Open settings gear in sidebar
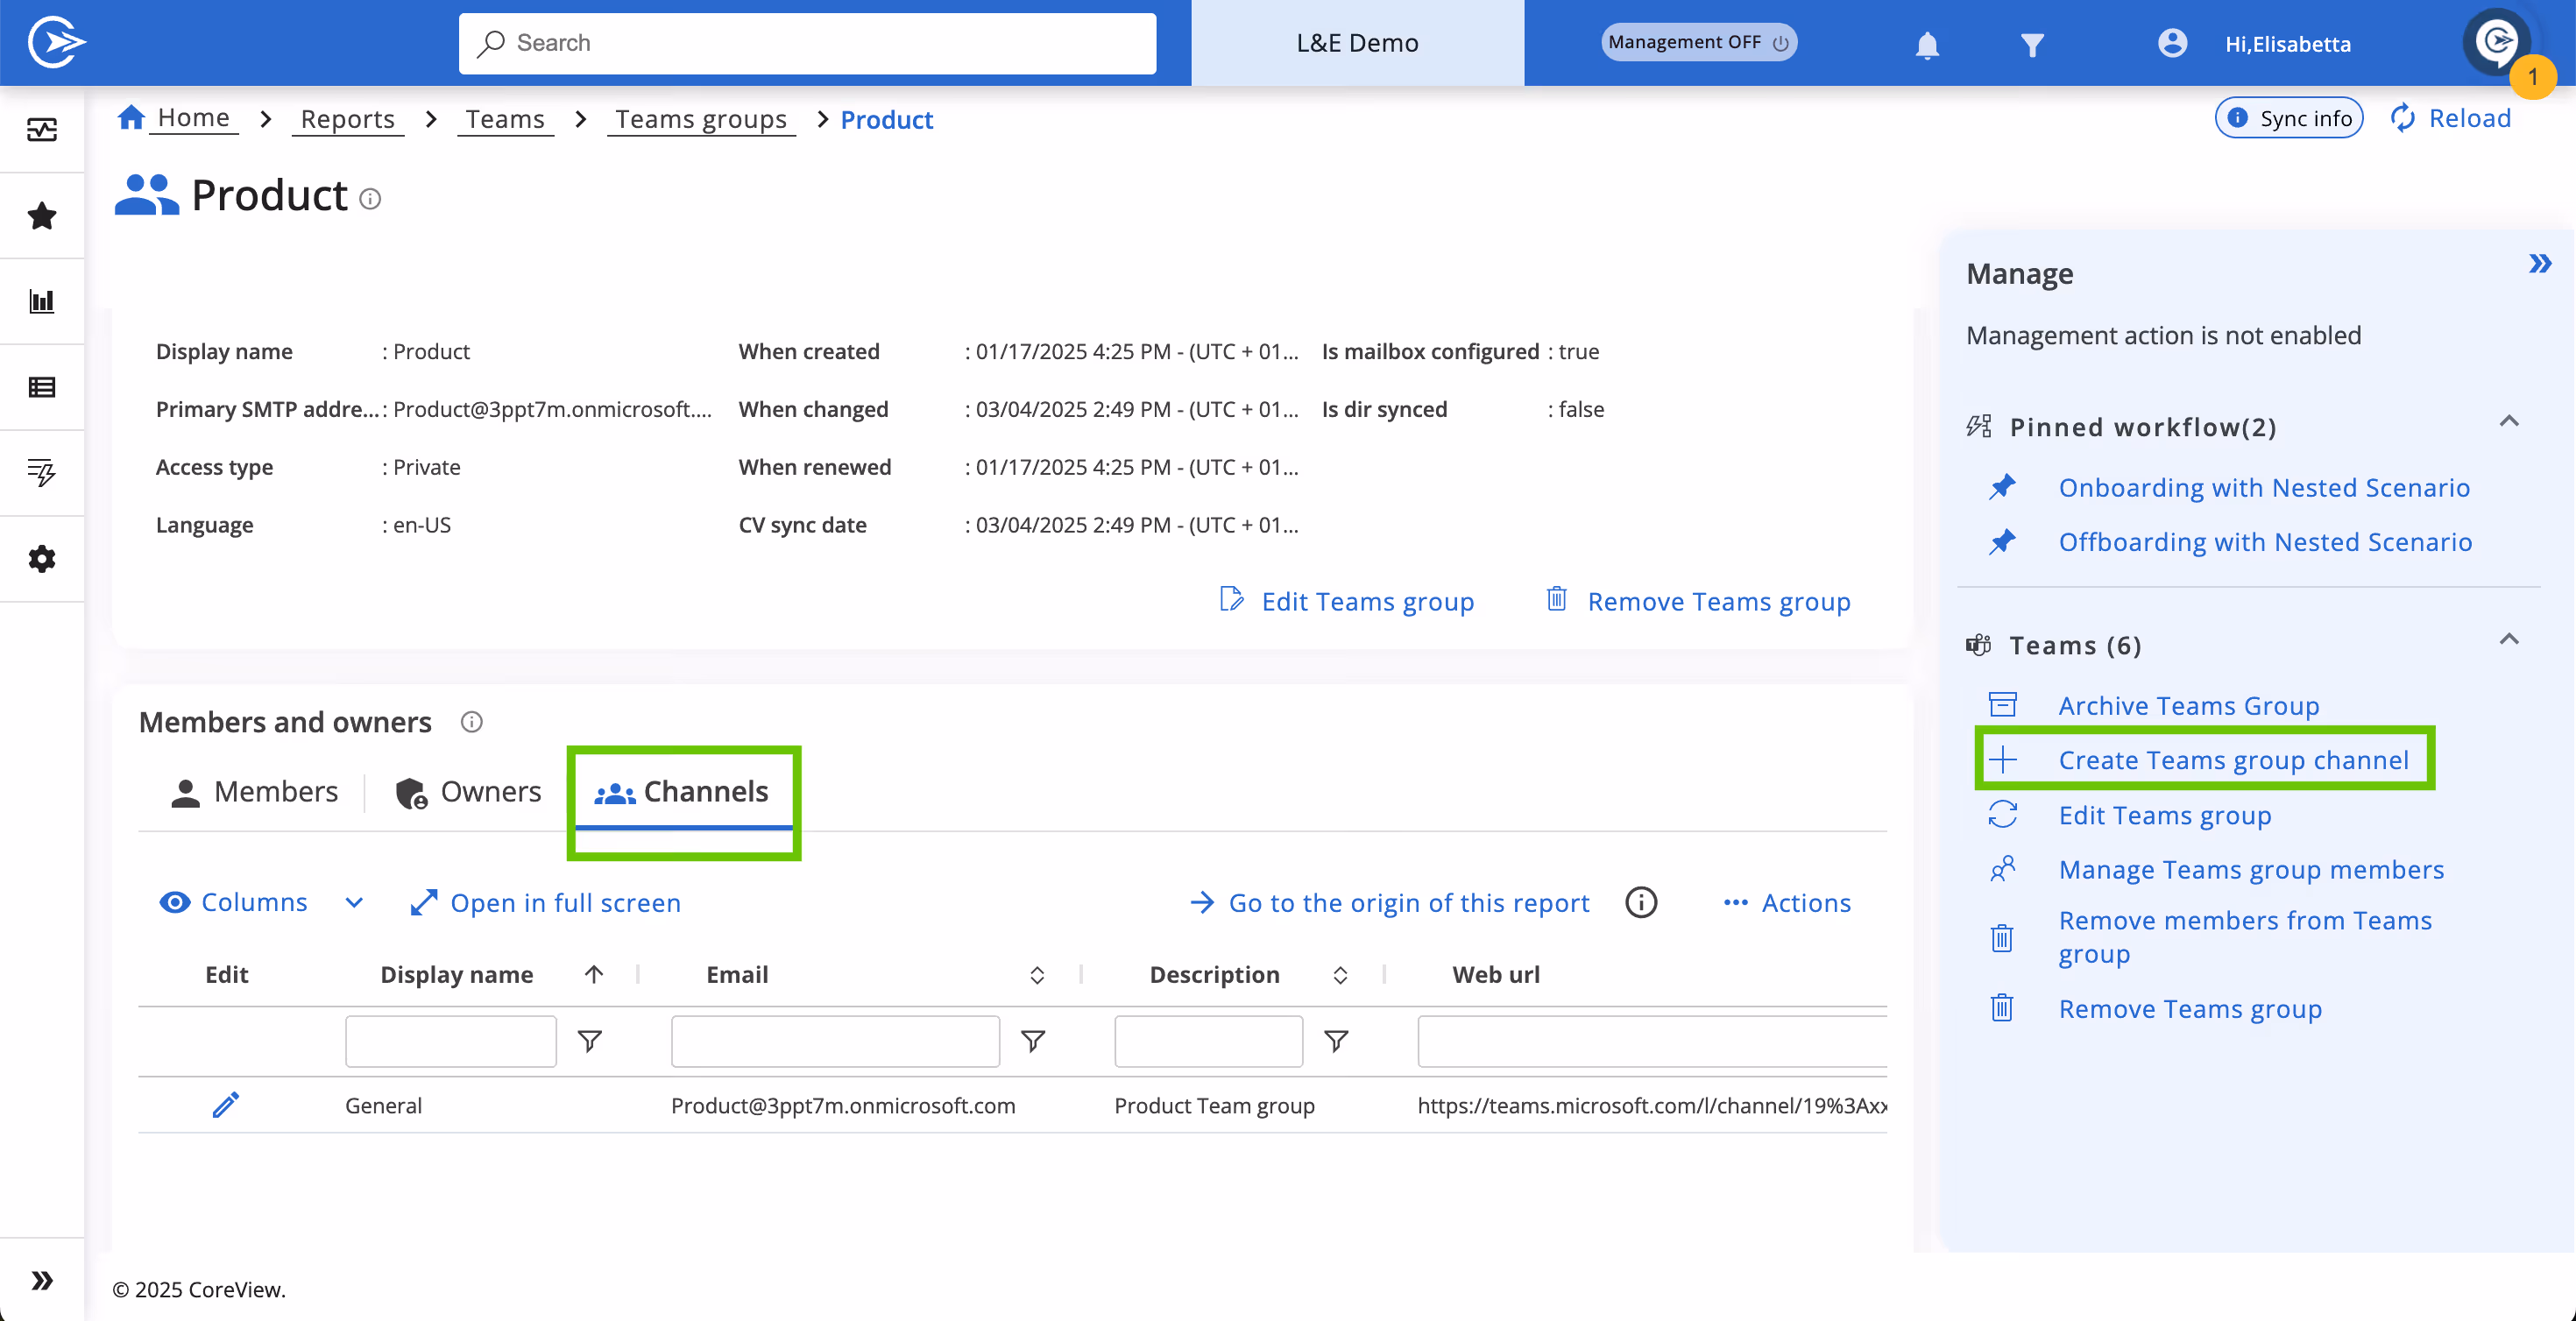 42,558
